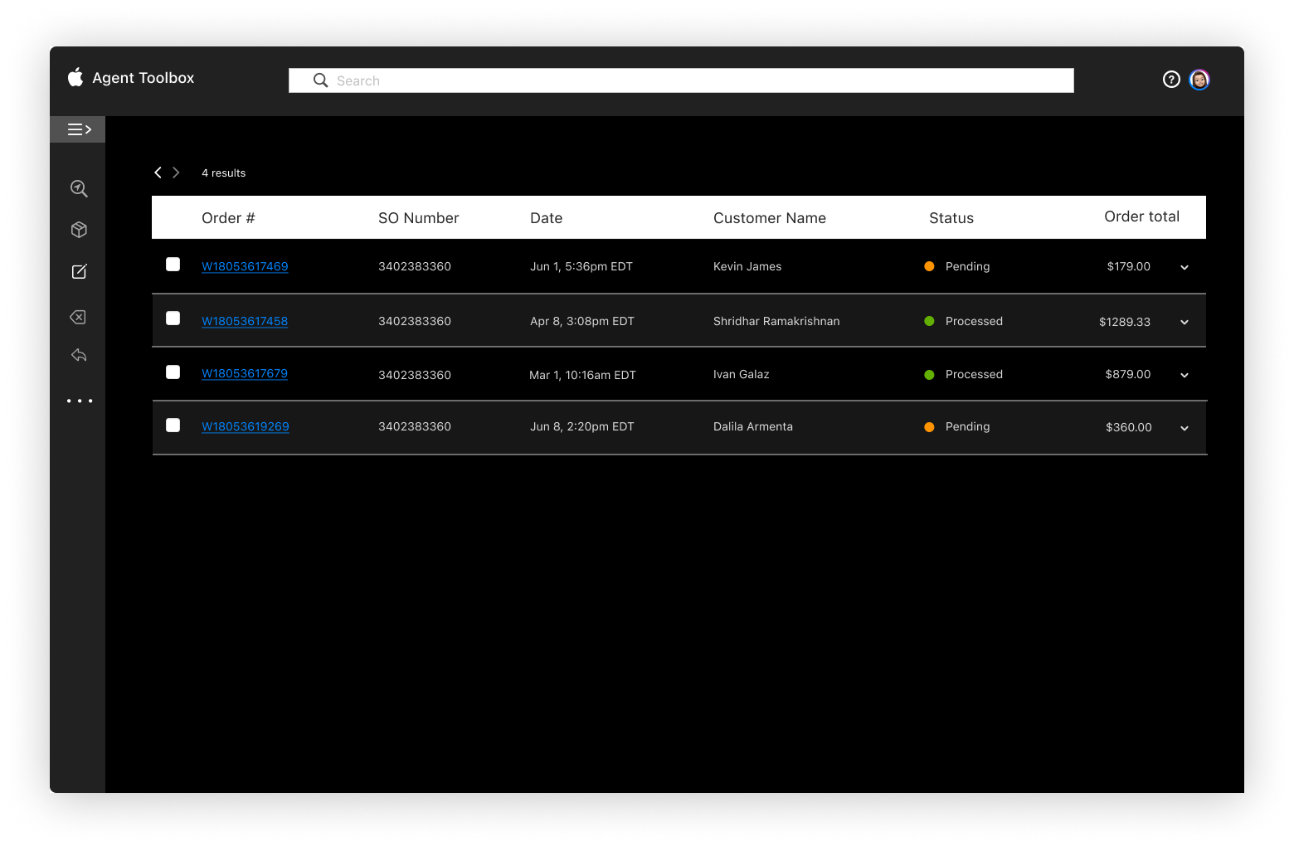
Task: Click the profile avatar
Action: pyautogui.click(x=1199, y=80)
